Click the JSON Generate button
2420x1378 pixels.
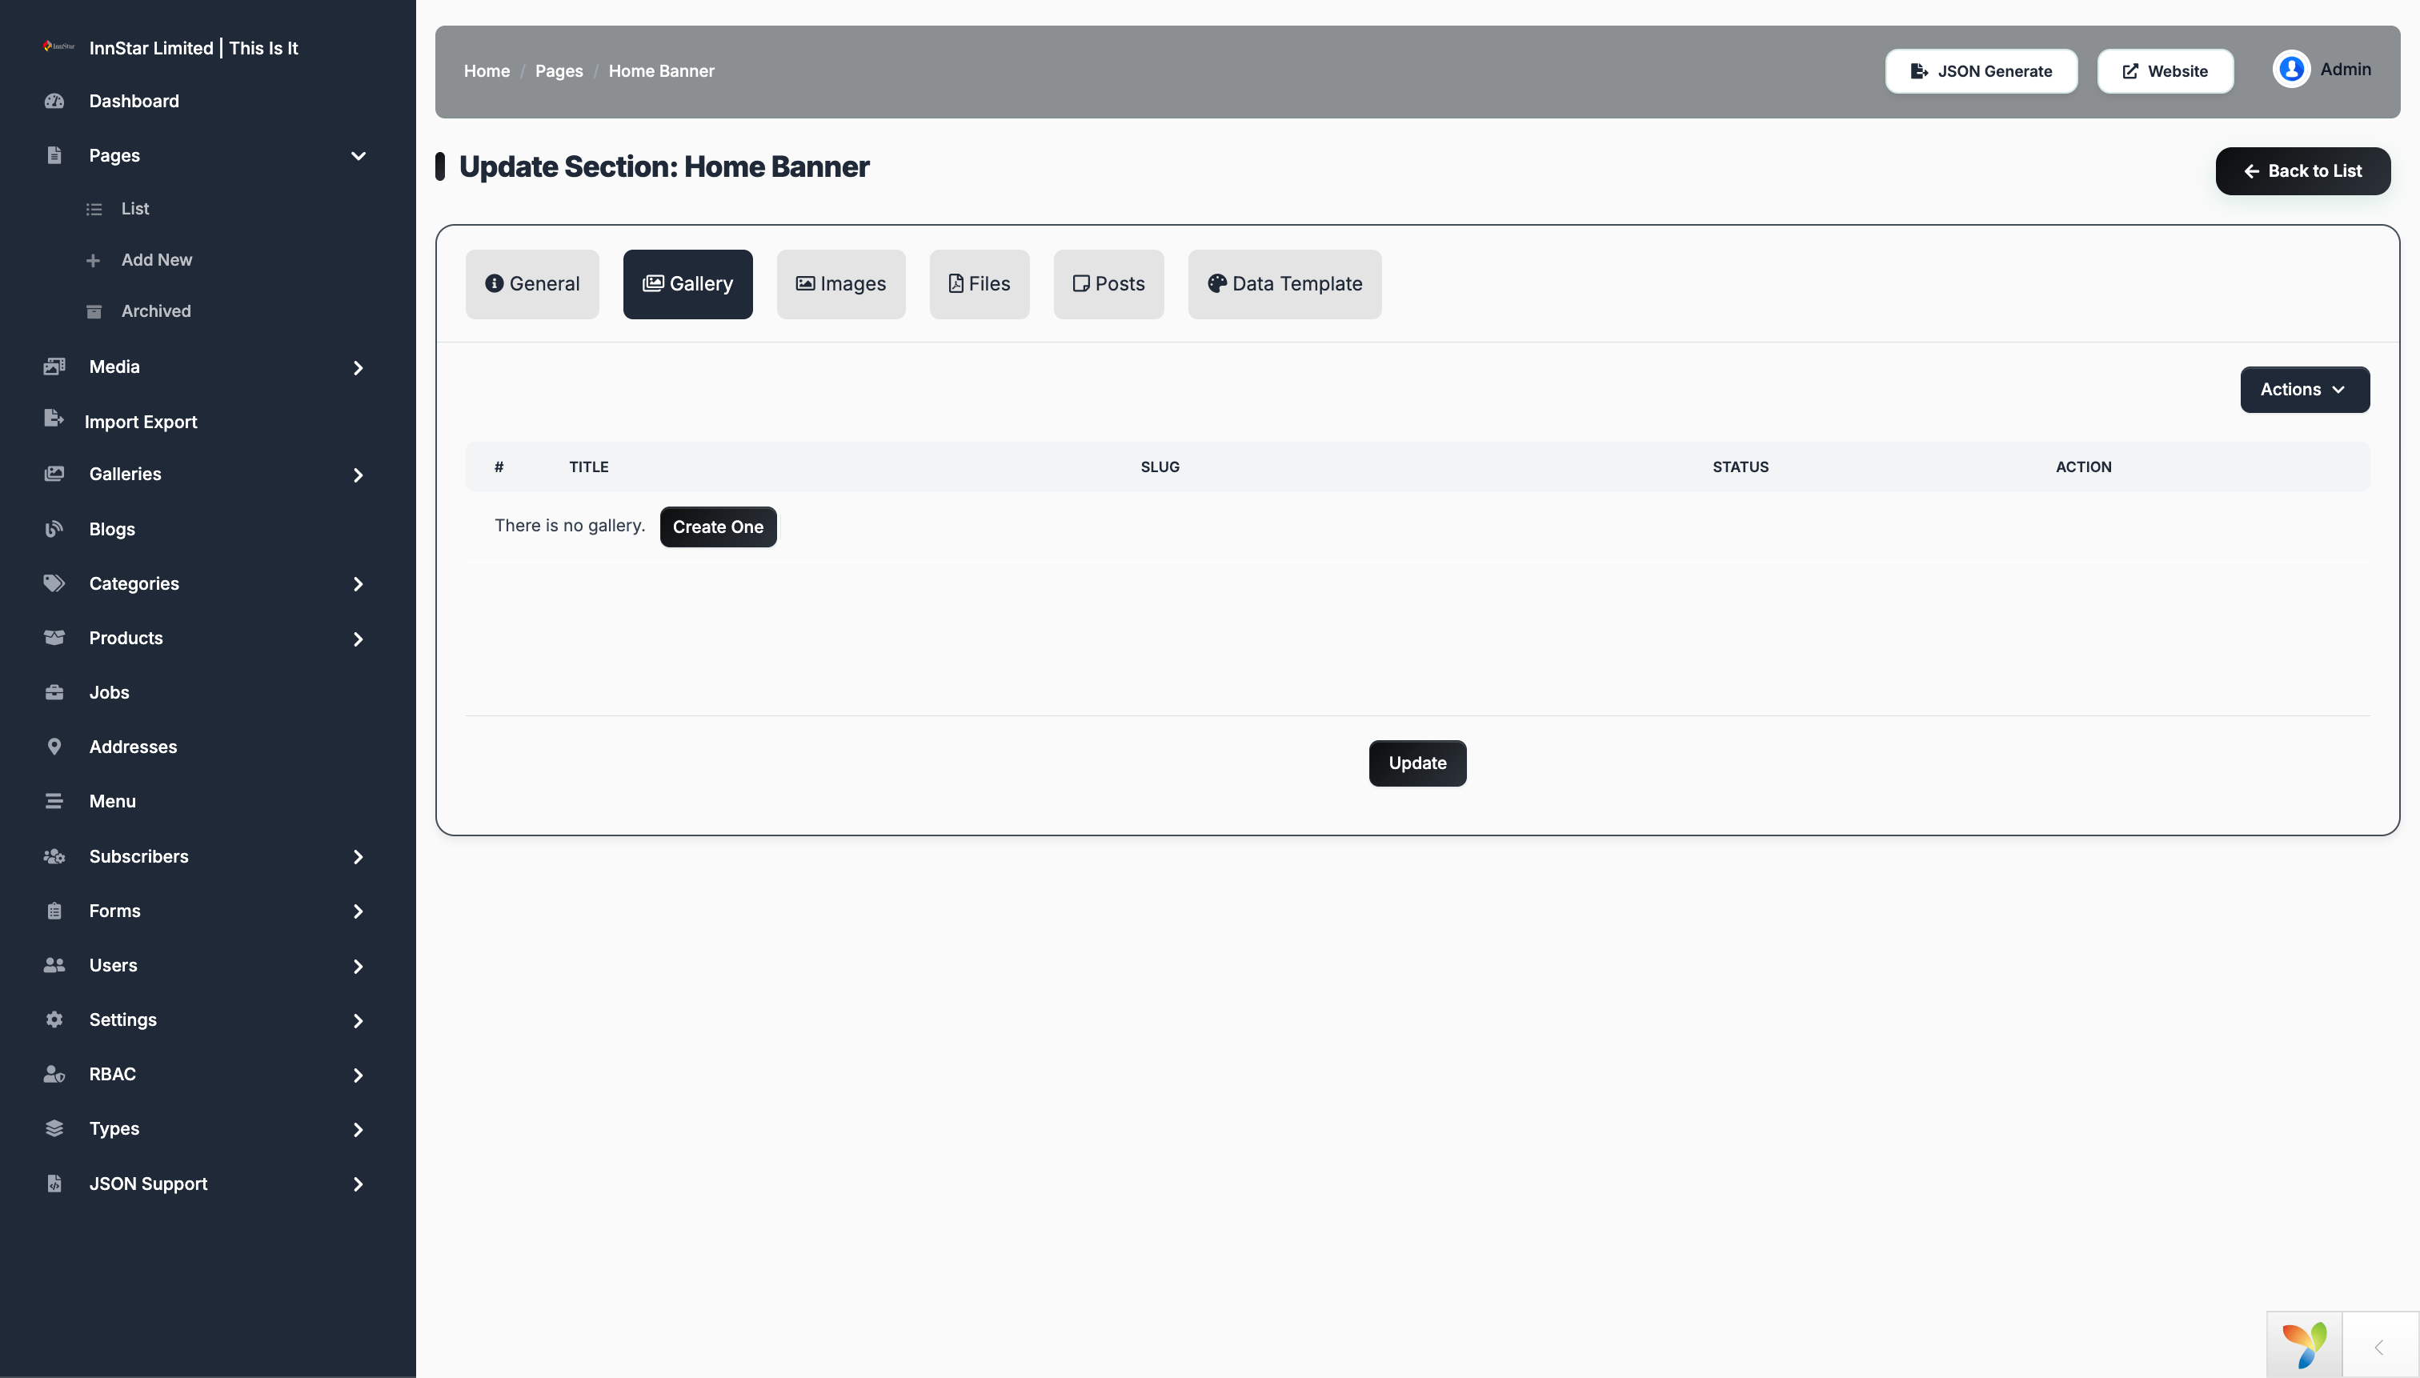coord(1981,71)
